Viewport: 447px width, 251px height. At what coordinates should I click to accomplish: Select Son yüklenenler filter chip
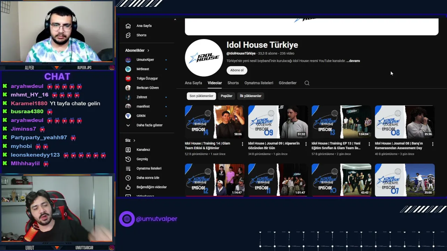pyautogui.click(x=201, y=96)
